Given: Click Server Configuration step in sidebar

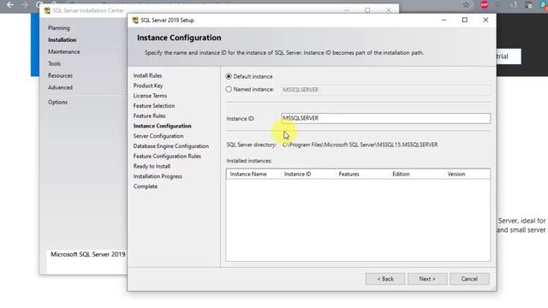Looking at the screenshot, I should [x=158, y=136].
